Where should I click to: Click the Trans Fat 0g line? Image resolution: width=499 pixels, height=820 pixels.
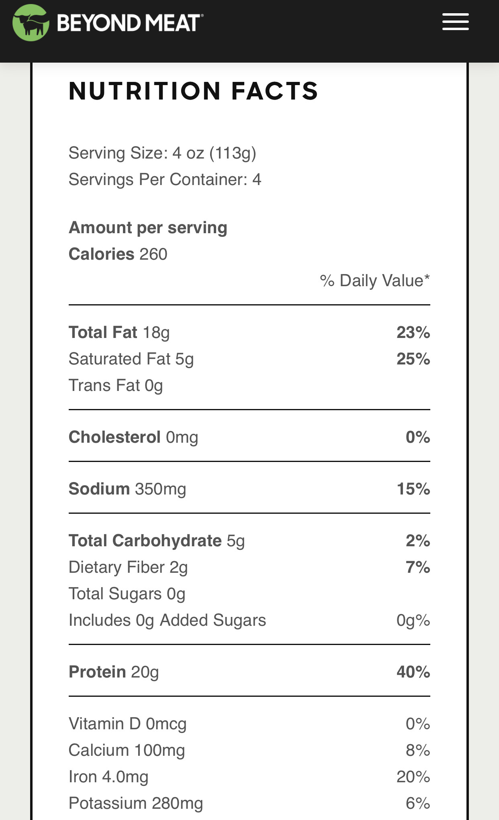(116, 385)
